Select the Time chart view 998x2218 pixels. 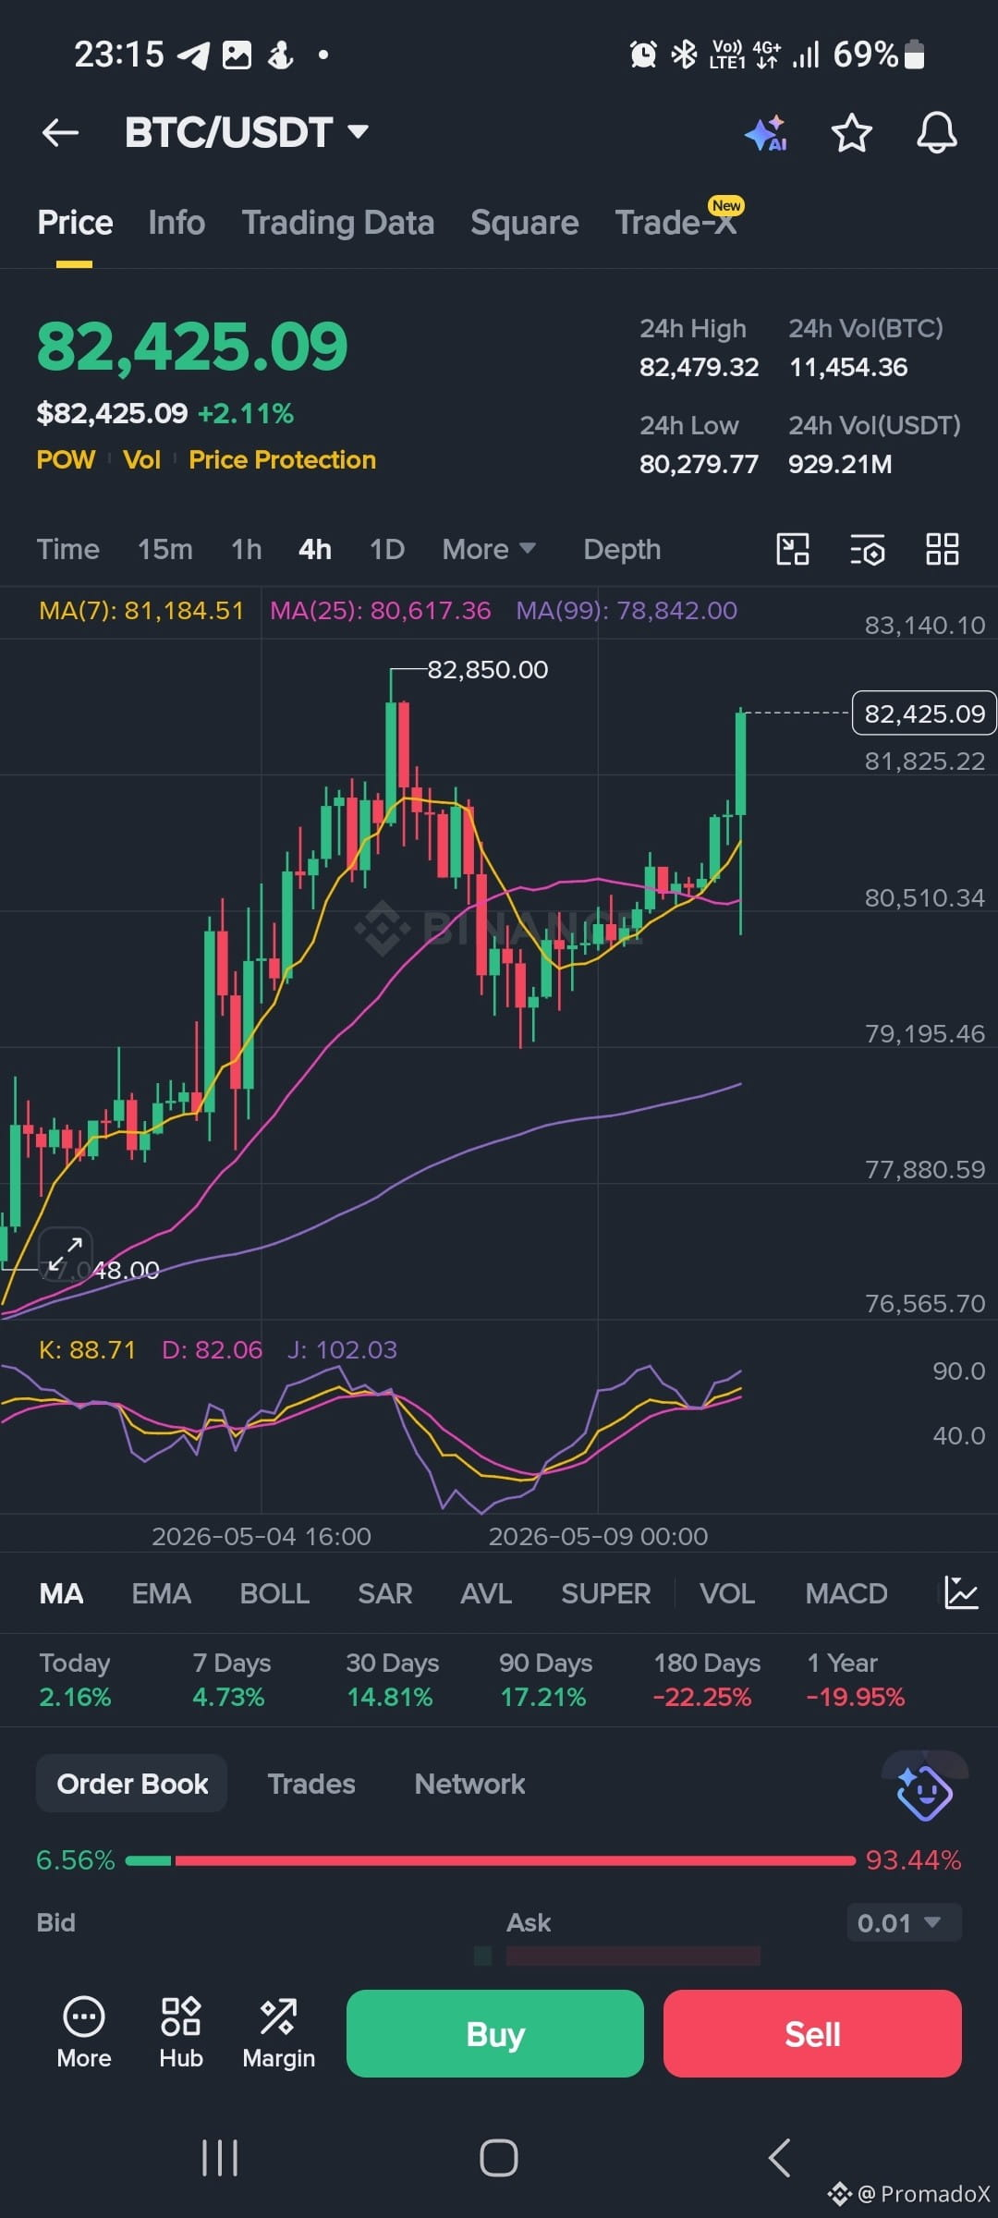(67, 549)
